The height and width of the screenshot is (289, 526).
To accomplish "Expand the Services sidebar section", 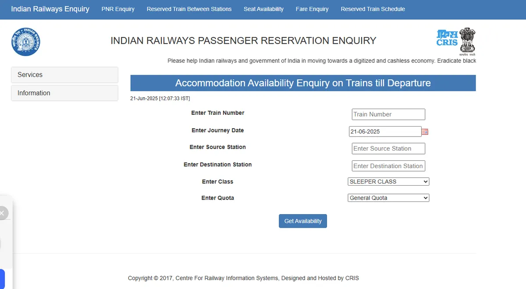I will (64, 75).
